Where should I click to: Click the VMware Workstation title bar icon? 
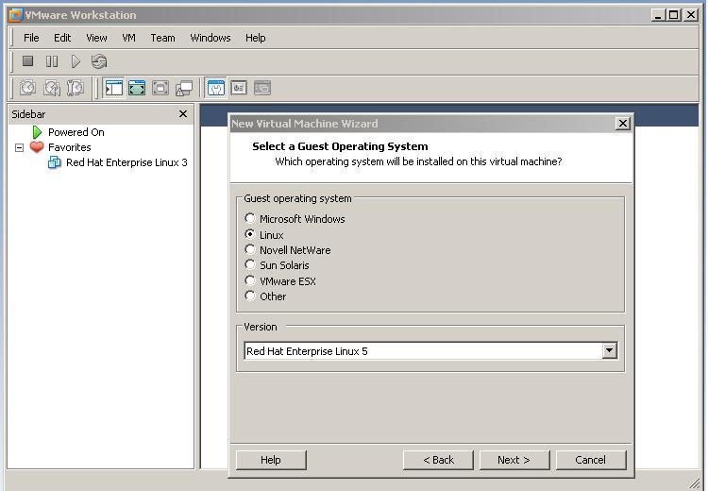tap(15, 15)
